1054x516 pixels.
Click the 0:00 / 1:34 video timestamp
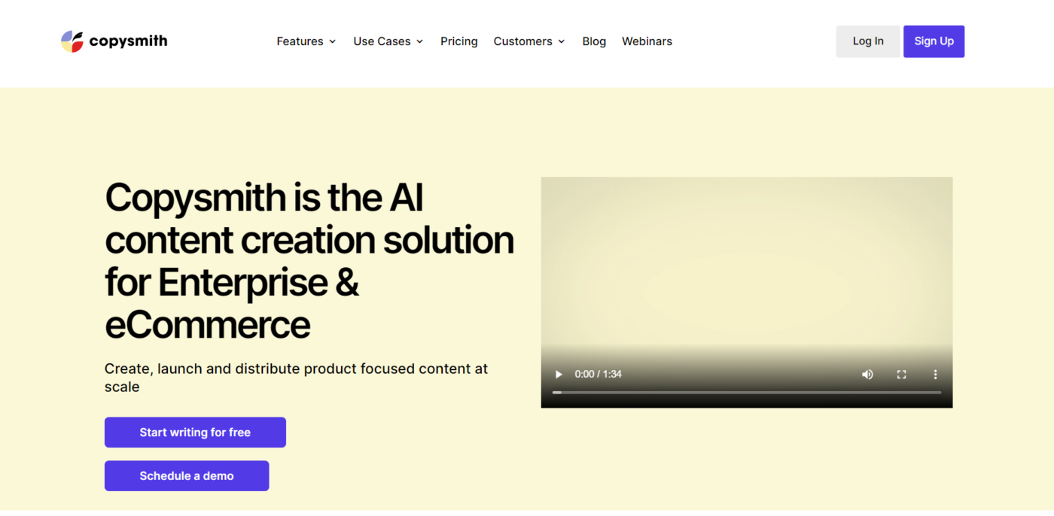click(598, 375)
